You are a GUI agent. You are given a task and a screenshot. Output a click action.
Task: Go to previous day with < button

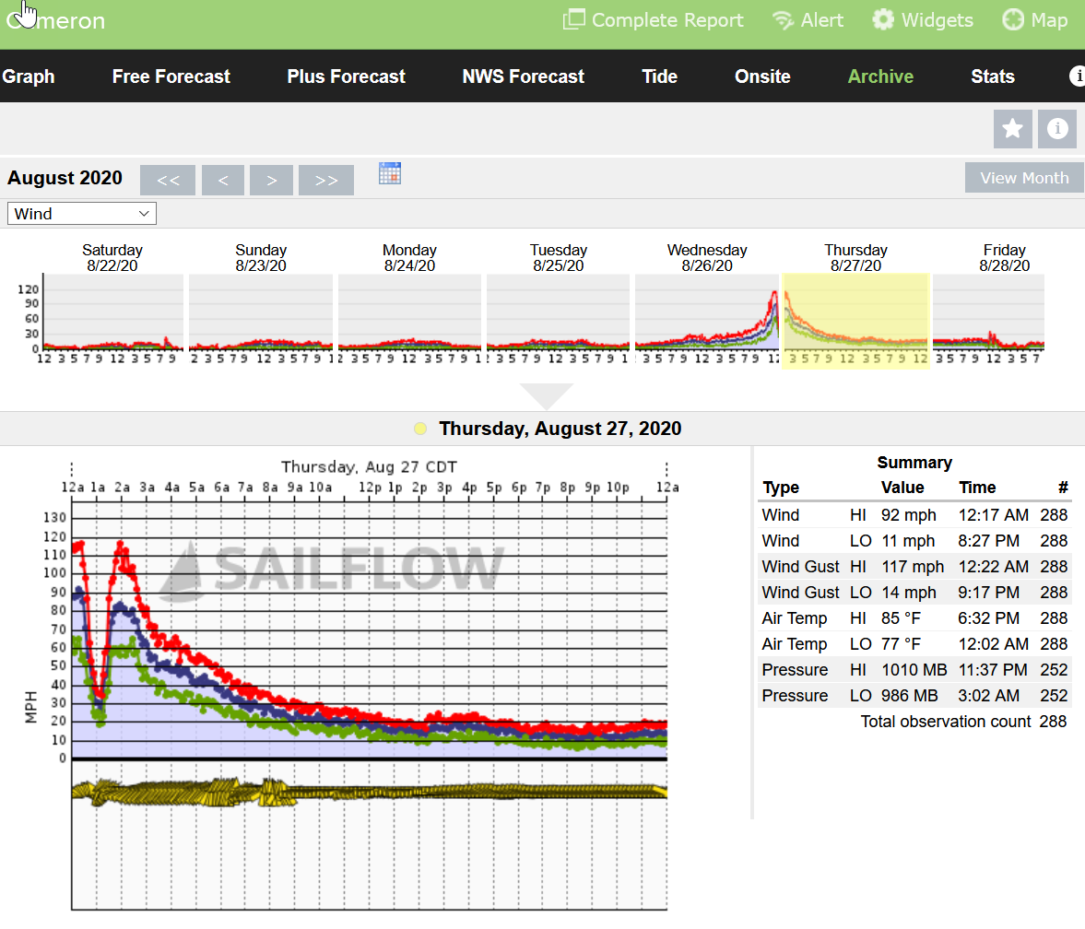pyautogui.click(x=223, y=181)
